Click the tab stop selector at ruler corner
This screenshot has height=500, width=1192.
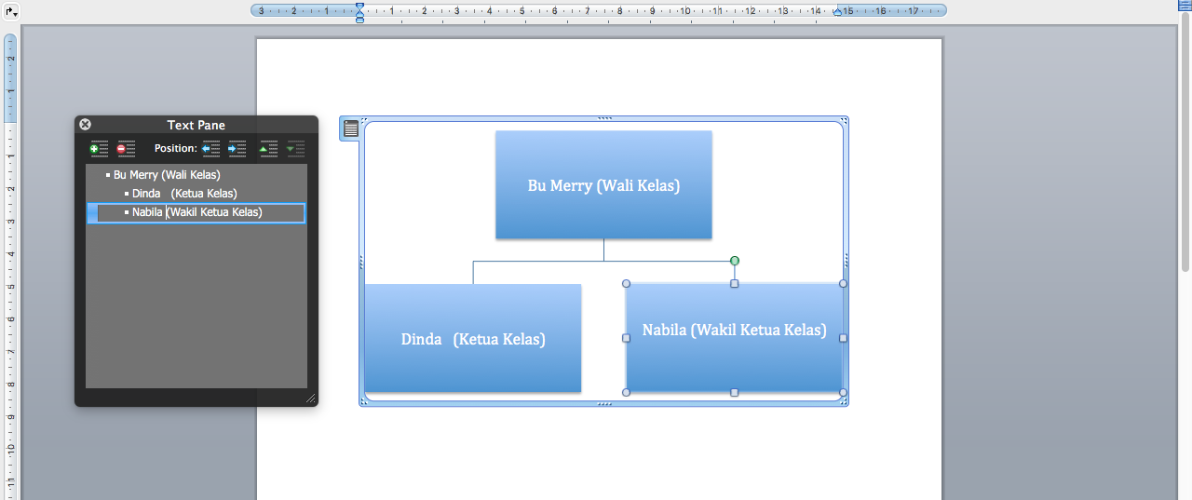tap(9, 11)
